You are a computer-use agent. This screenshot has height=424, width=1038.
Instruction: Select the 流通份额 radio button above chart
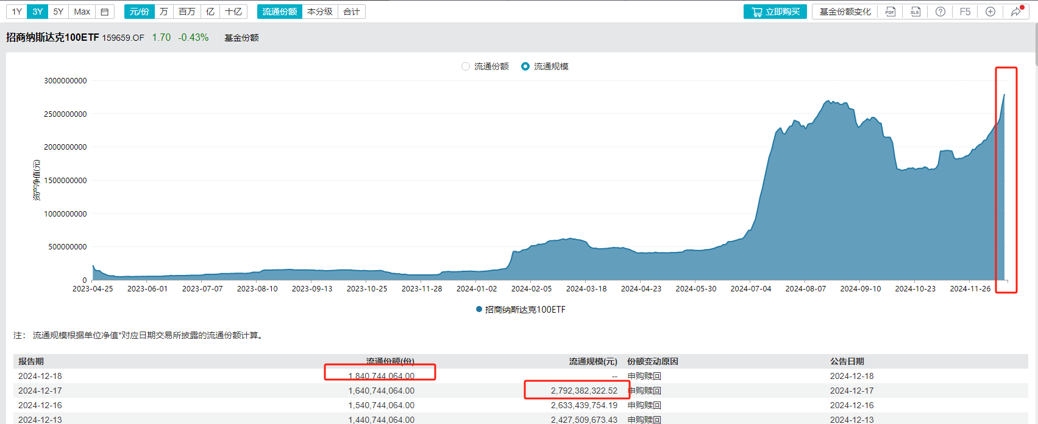(x=466, y=66)
